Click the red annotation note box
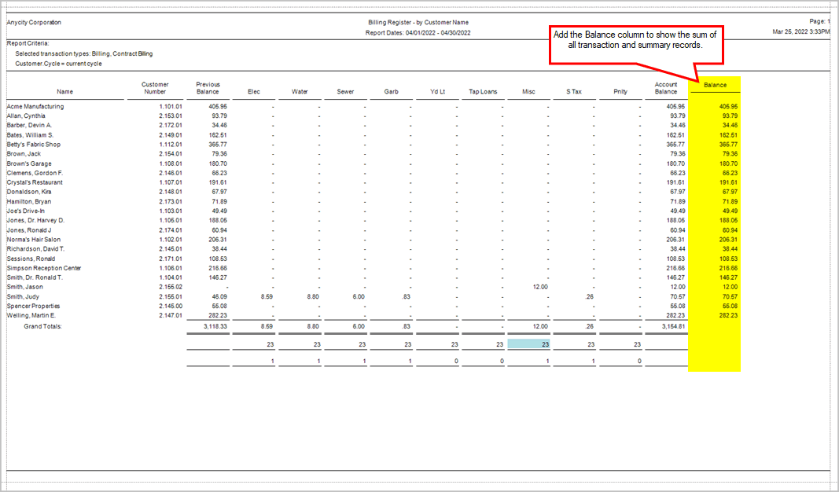839x492 pixels. (637, 45)
